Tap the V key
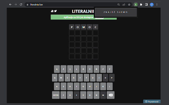Screen dimensions: 169x105 (x=83, y=95)
